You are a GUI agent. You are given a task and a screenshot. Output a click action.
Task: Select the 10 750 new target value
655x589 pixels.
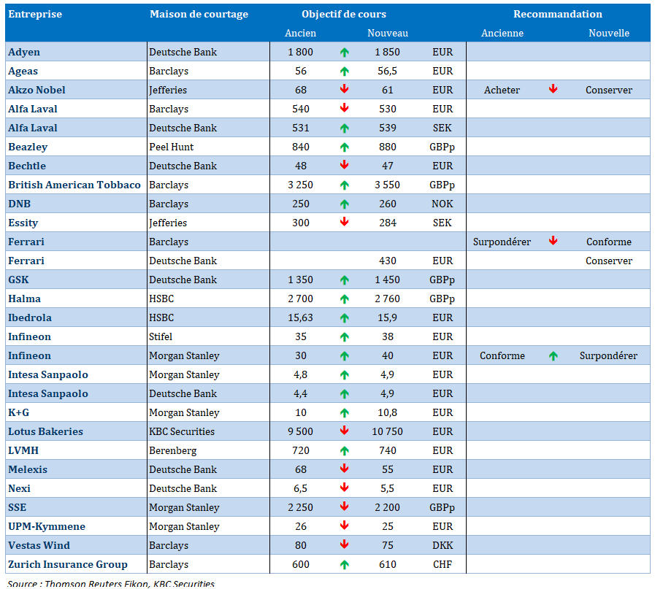pos(387,431)
